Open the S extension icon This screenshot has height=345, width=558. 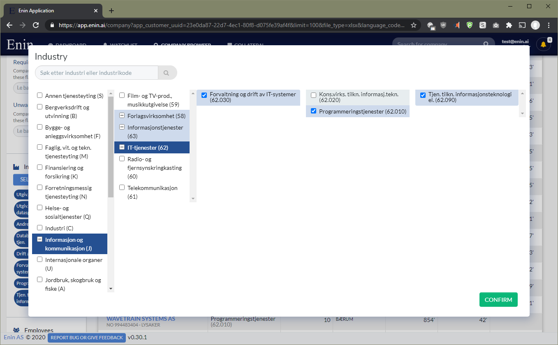pos(483,25)
